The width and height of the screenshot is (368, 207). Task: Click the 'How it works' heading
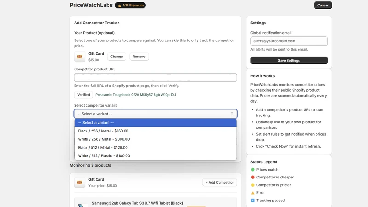[x=262, y=76]
